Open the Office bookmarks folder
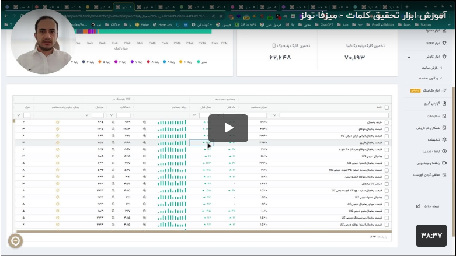 pos(112,25)
